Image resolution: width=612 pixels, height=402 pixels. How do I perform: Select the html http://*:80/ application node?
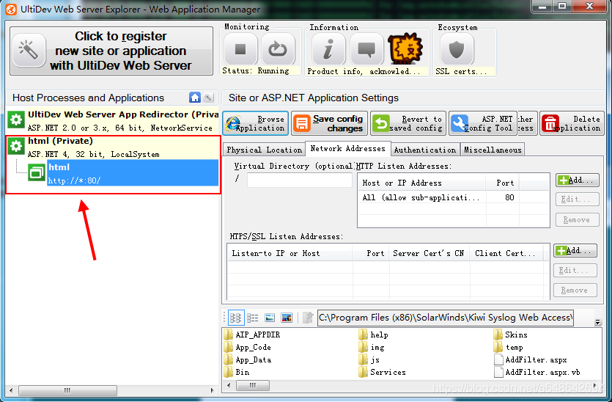coord(133,173)
